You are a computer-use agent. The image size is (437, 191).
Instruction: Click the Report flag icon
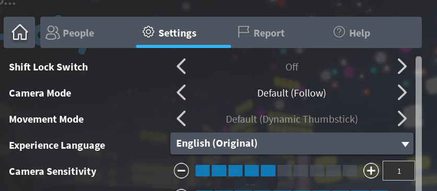[243, 32]
